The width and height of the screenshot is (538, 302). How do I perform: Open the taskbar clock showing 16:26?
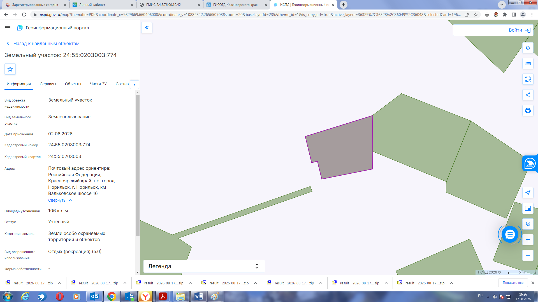[523, 296]
